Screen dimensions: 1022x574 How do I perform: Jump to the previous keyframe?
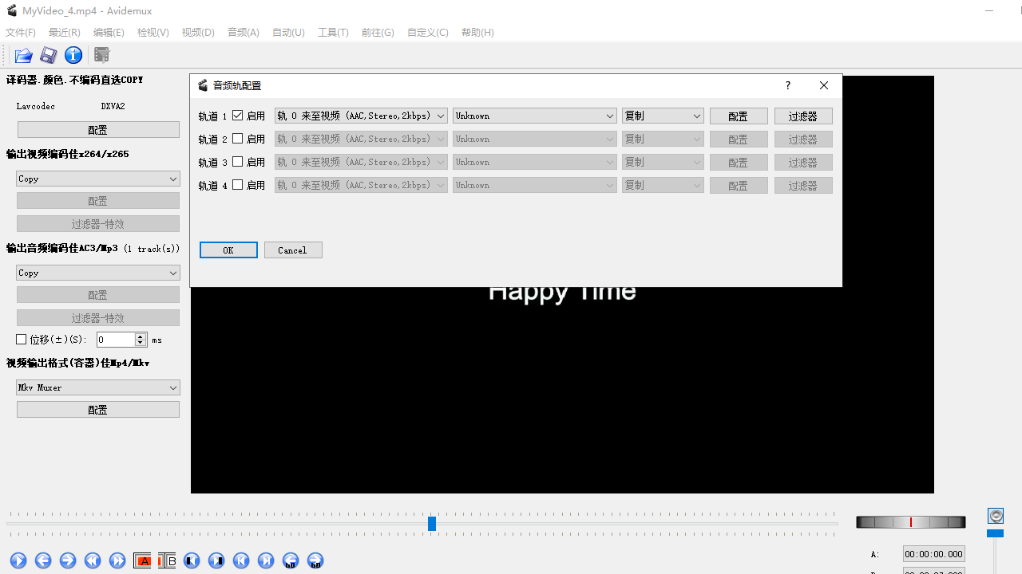point(241,560)
